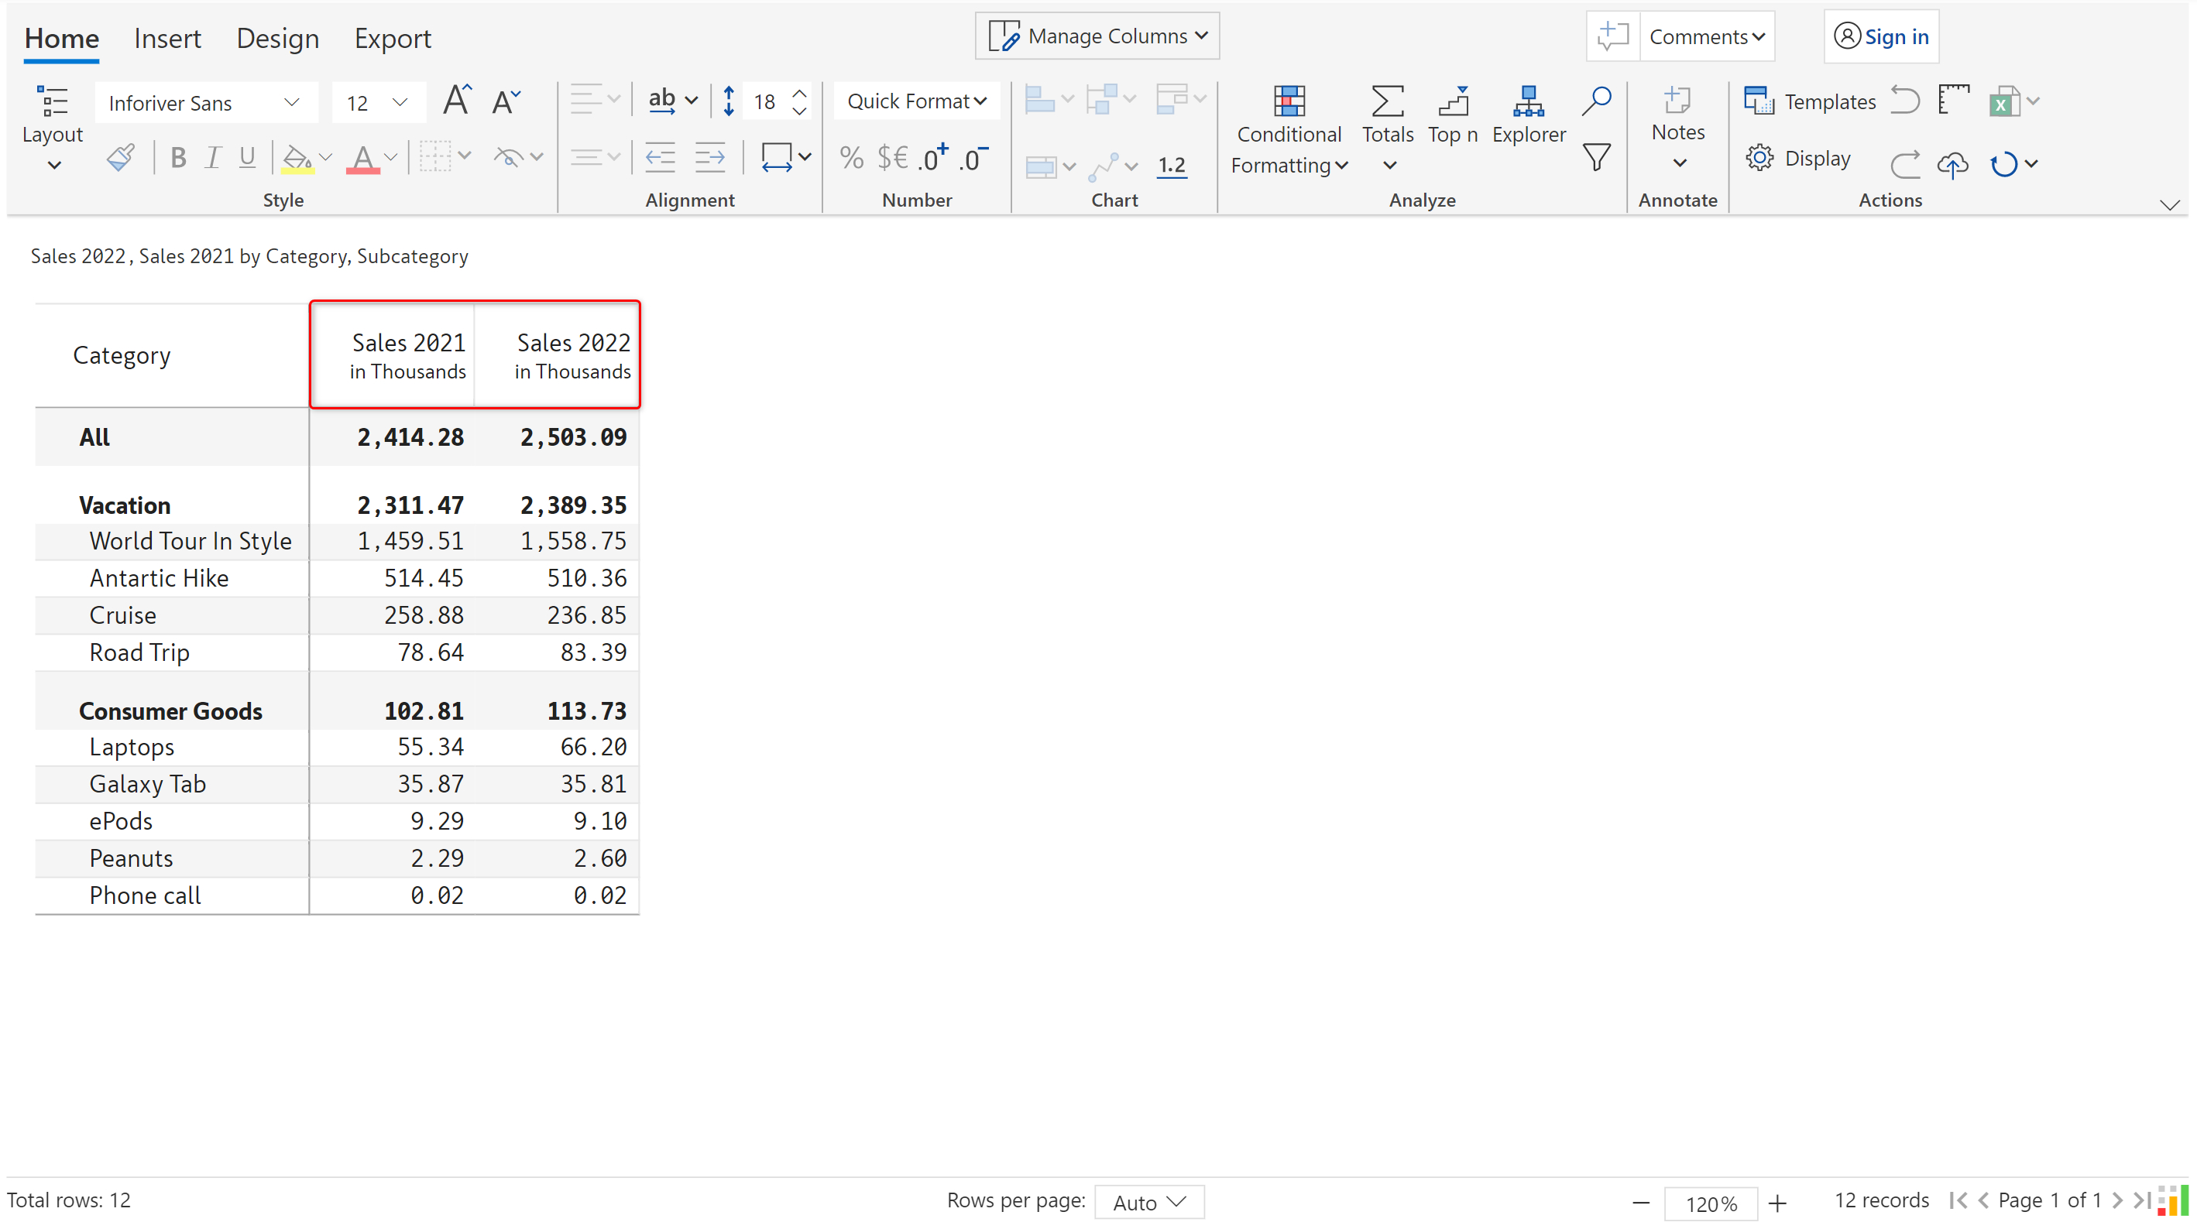2197x1229 pixels.
Task: Expand the Quick Format dropdown
Action: [916, 101]
